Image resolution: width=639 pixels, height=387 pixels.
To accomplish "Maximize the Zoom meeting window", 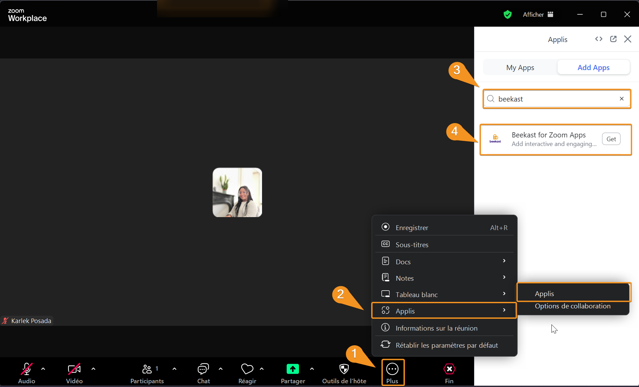I will [x=603, y=14].
